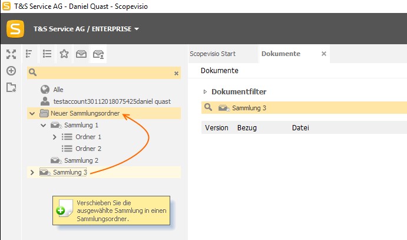Select the Alle globe icon

[45, 90]
